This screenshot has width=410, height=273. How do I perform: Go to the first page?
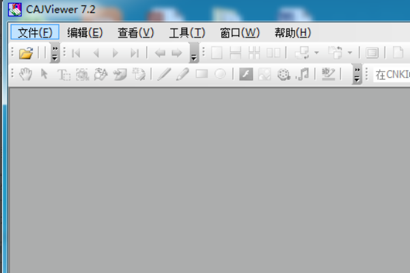[x=76, y=53]
